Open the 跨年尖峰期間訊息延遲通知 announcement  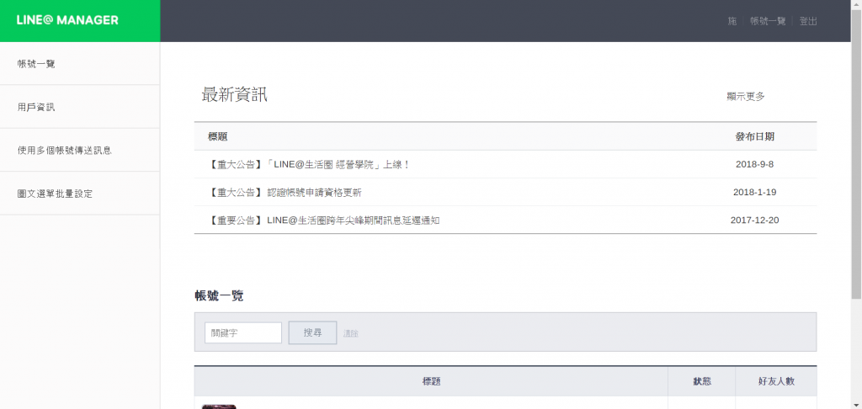point(324,220)
